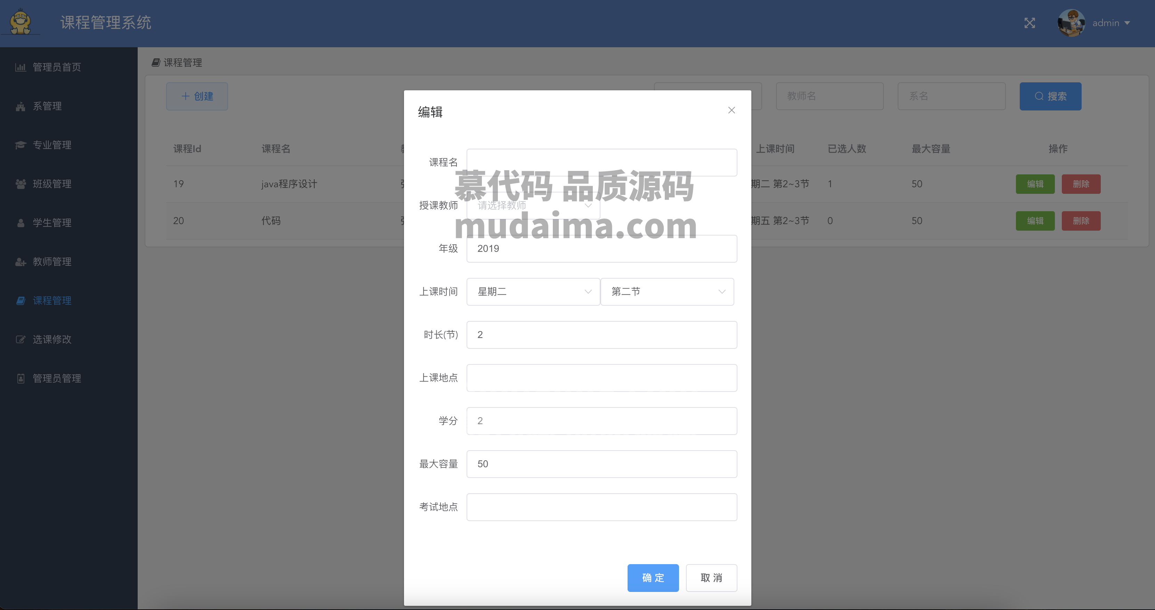Confirm with the 确定 button

pos(653,578)
